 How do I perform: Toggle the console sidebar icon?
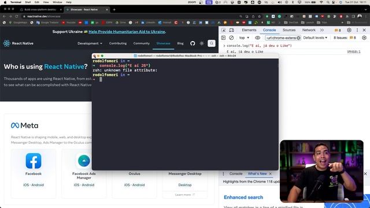pos(224,38)
